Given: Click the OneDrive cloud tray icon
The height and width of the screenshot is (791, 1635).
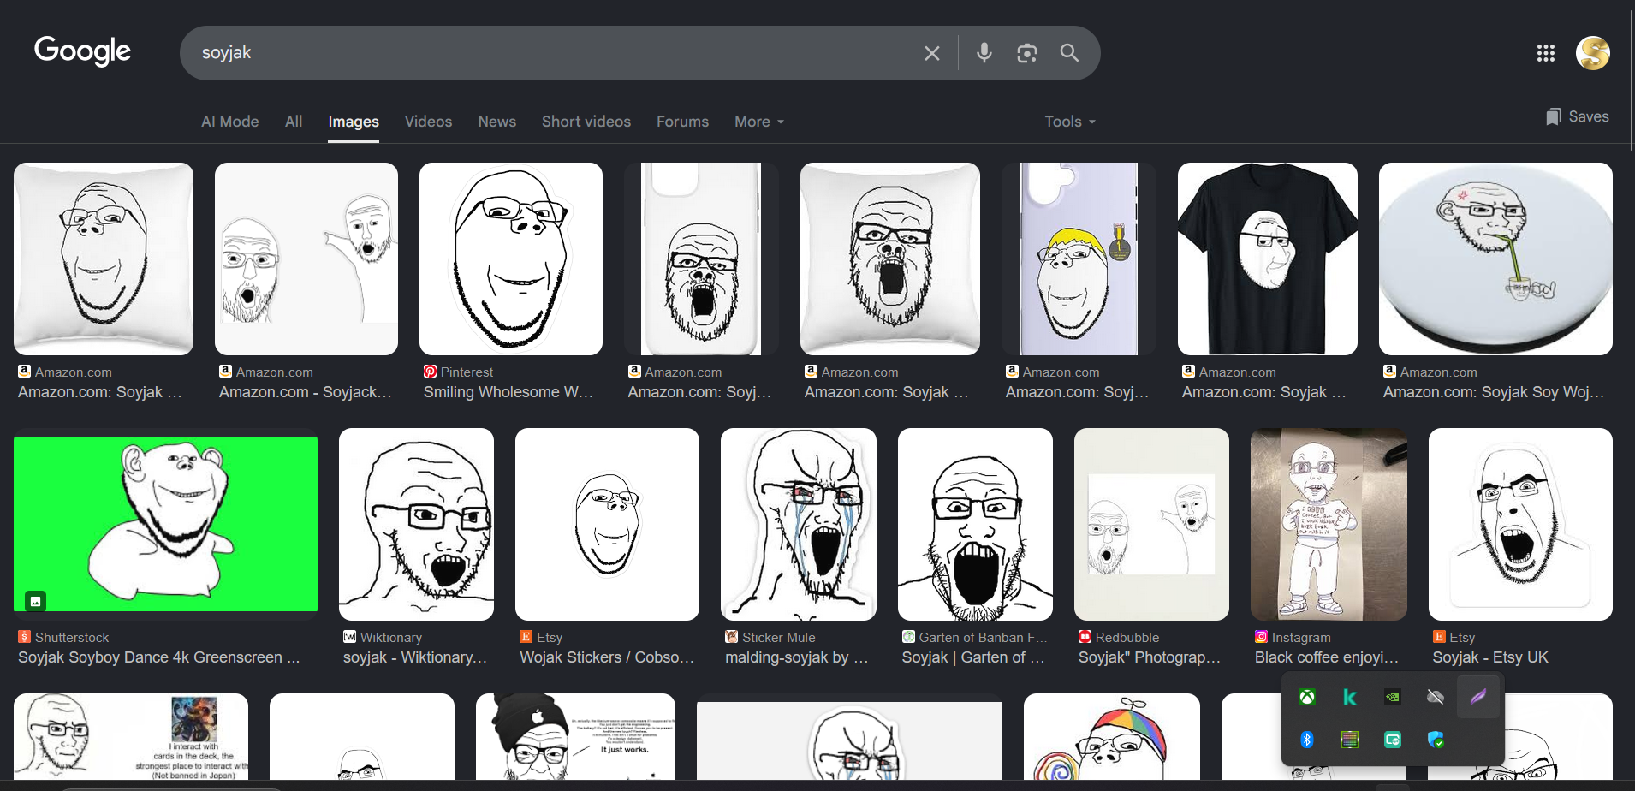Looking at the screenshot, I should click(1436, 697).
